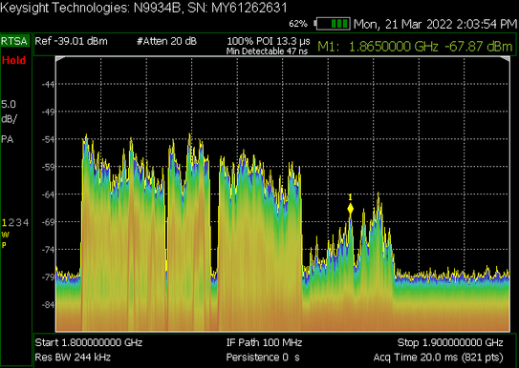The height and width of the screenshot is (368, 519).
Task: Click Stop 1.900000000 GHz frequency
Action: 450,342
